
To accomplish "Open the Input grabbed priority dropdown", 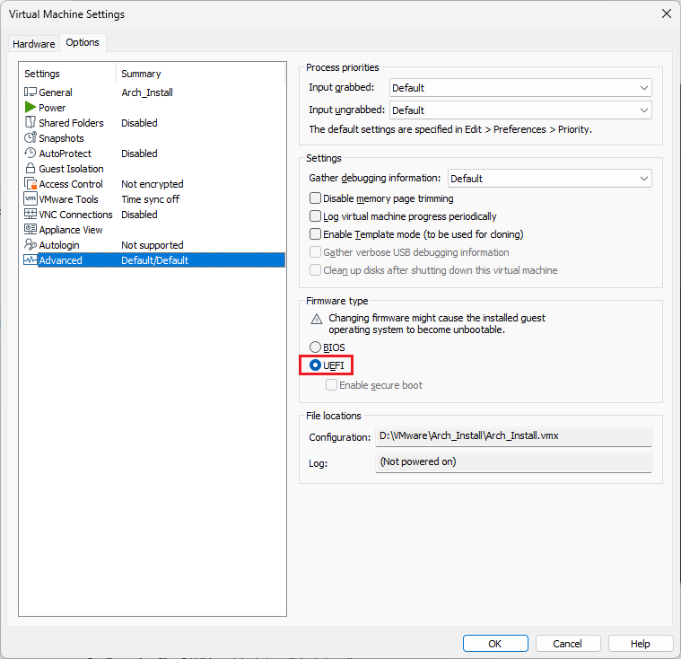I will [x=520, y=88].
